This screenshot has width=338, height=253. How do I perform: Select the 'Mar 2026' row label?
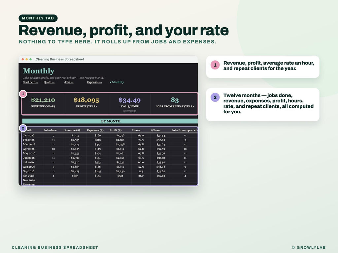[x=29, y=144]
